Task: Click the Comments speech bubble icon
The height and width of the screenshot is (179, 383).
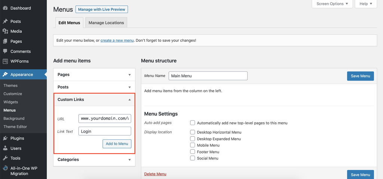Action: click(5, 51)
